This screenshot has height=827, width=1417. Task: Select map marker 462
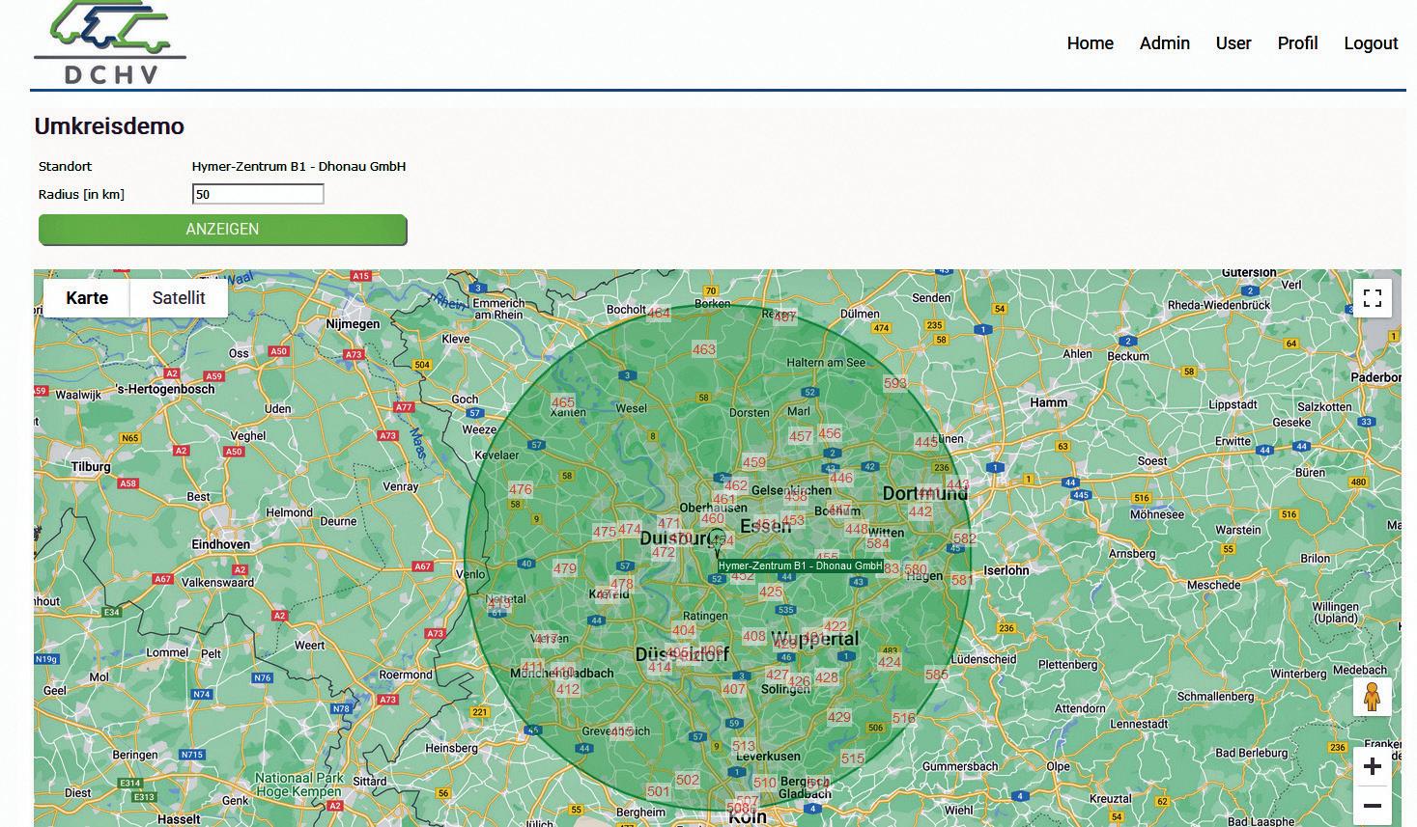[x=736, y=485]
